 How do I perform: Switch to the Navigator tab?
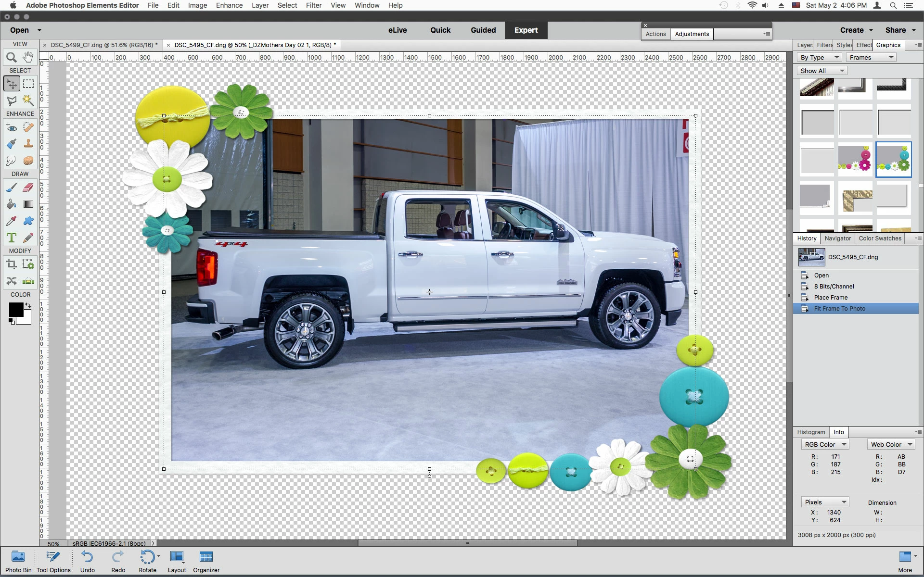point(837,238)
